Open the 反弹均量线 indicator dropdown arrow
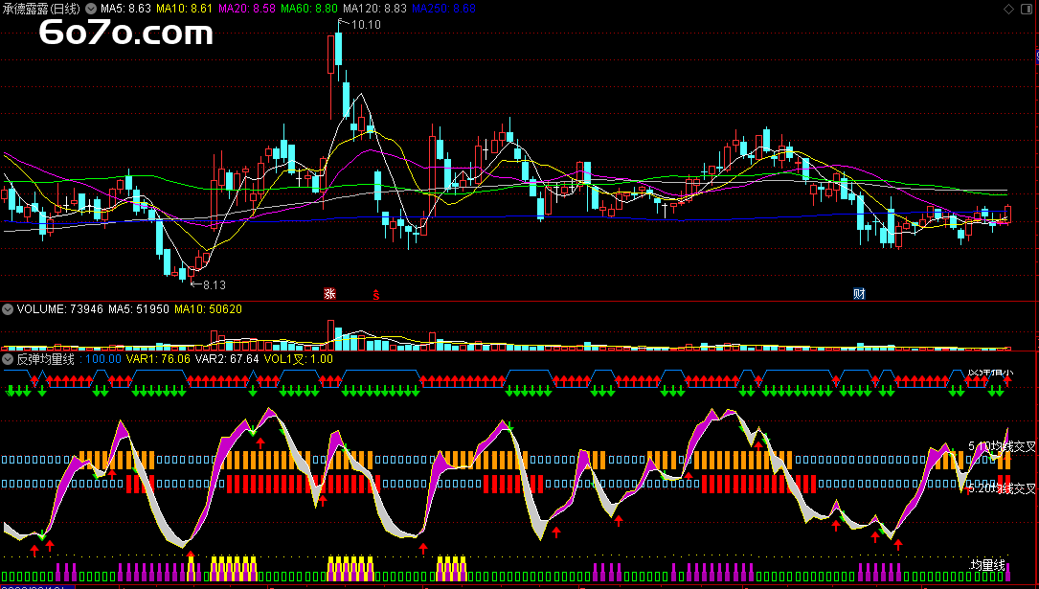The width and height of the screenshot is (1039, 589). (x=8, y=359)
